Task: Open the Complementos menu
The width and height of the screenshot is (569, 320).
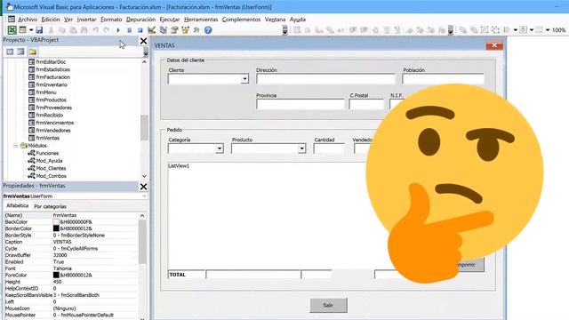Action: [241, 20]
